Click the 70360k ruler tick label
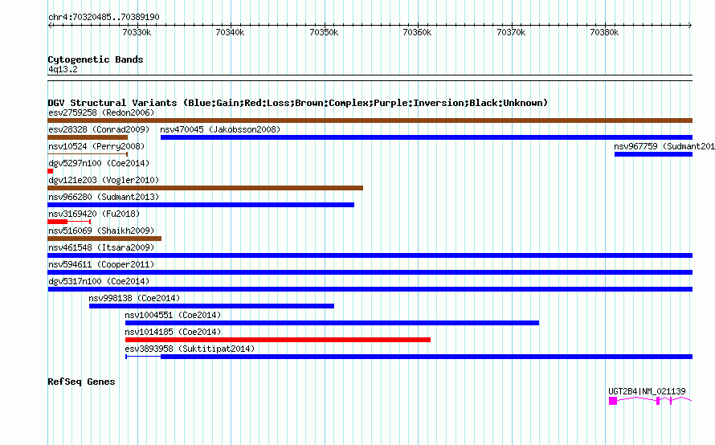Screen dimensions: 715x445 pyautogui.click(x=417, y=32)
